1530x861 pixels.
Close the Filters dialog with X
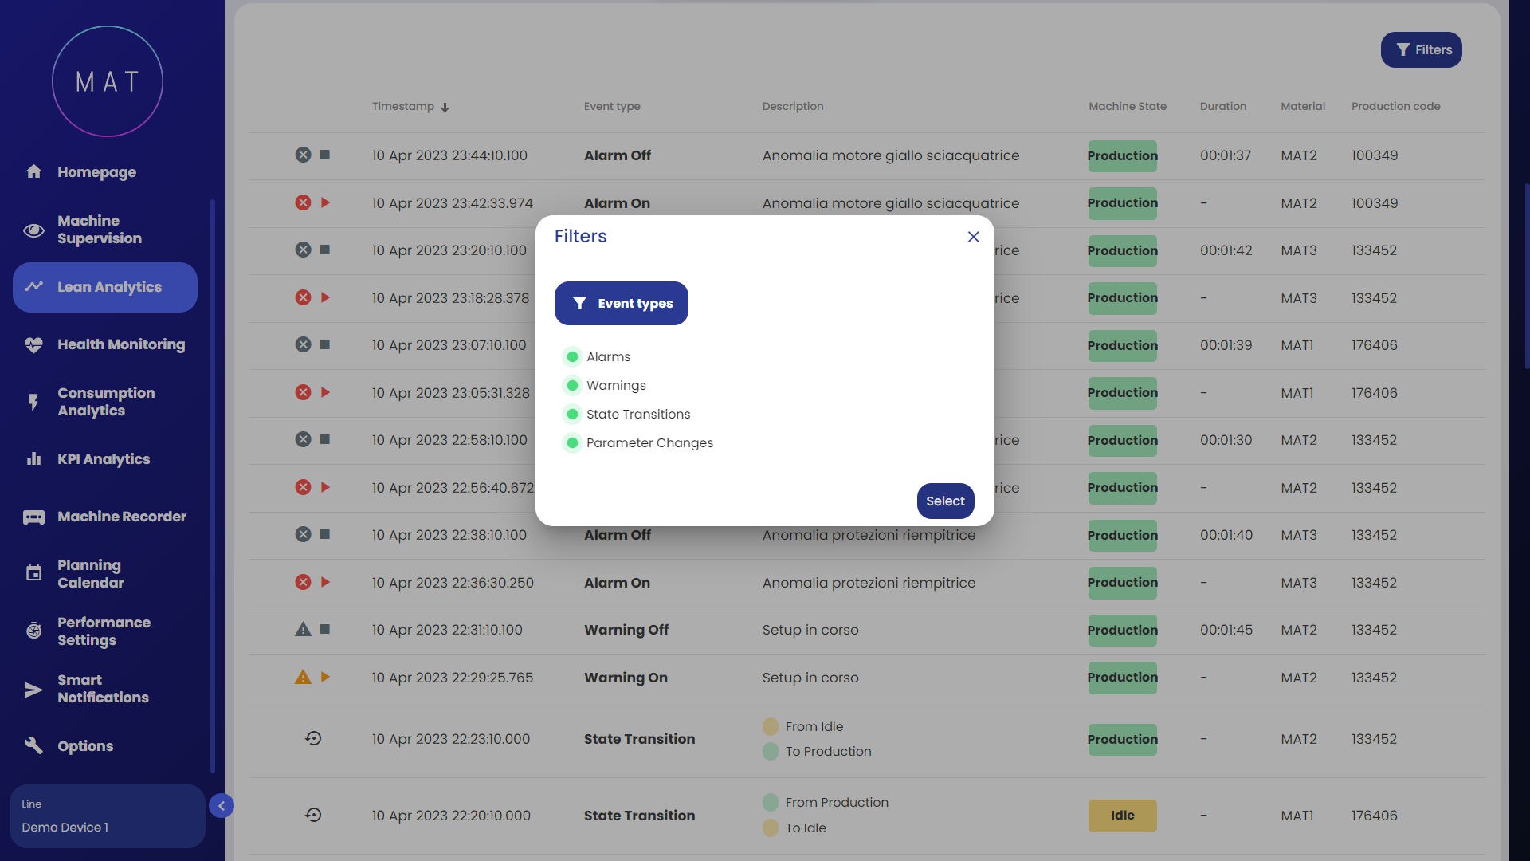973,237
